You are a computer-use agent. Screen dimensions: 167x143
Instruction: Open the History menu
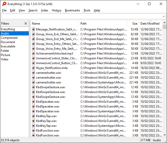(57, 10)
